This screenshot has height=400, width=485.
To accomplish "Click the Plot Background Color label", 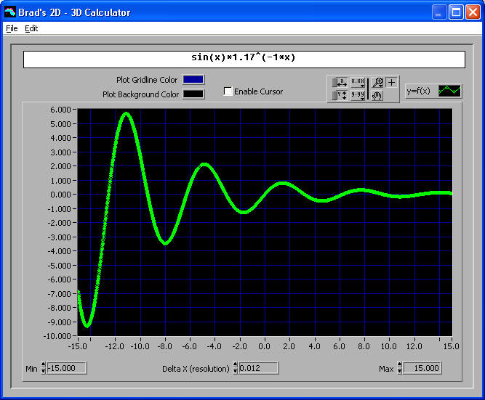I will 141,94.
